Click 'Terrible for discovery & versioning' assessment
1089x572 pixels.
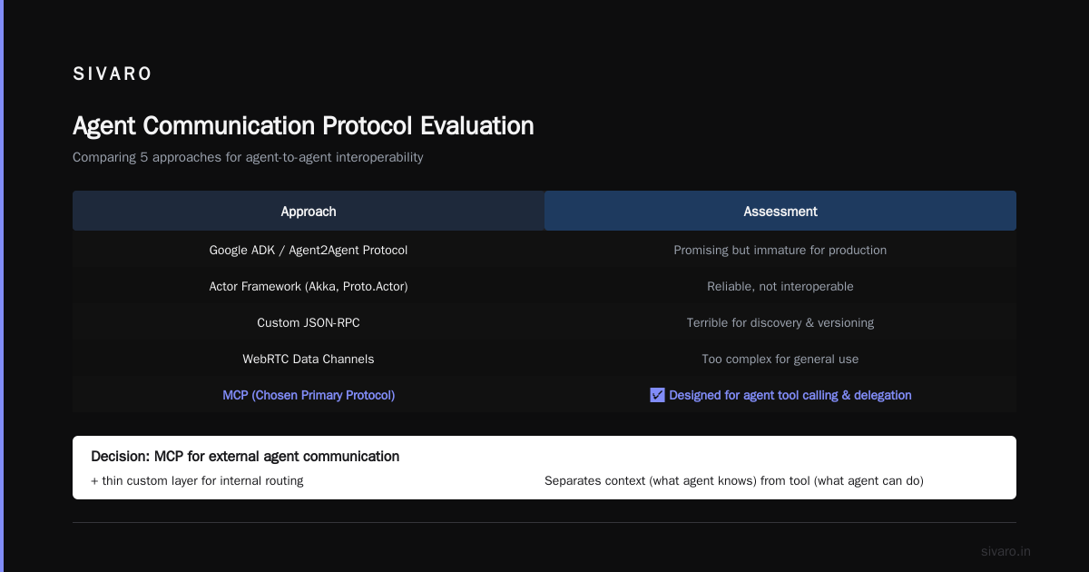[x=780, y=322]
